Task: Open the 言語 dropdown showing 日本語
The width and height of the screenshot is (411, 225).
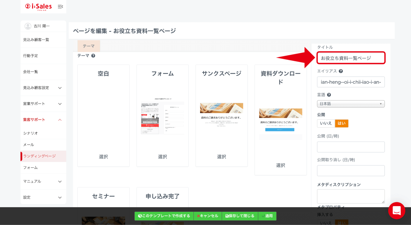Action: coord(350,104)
